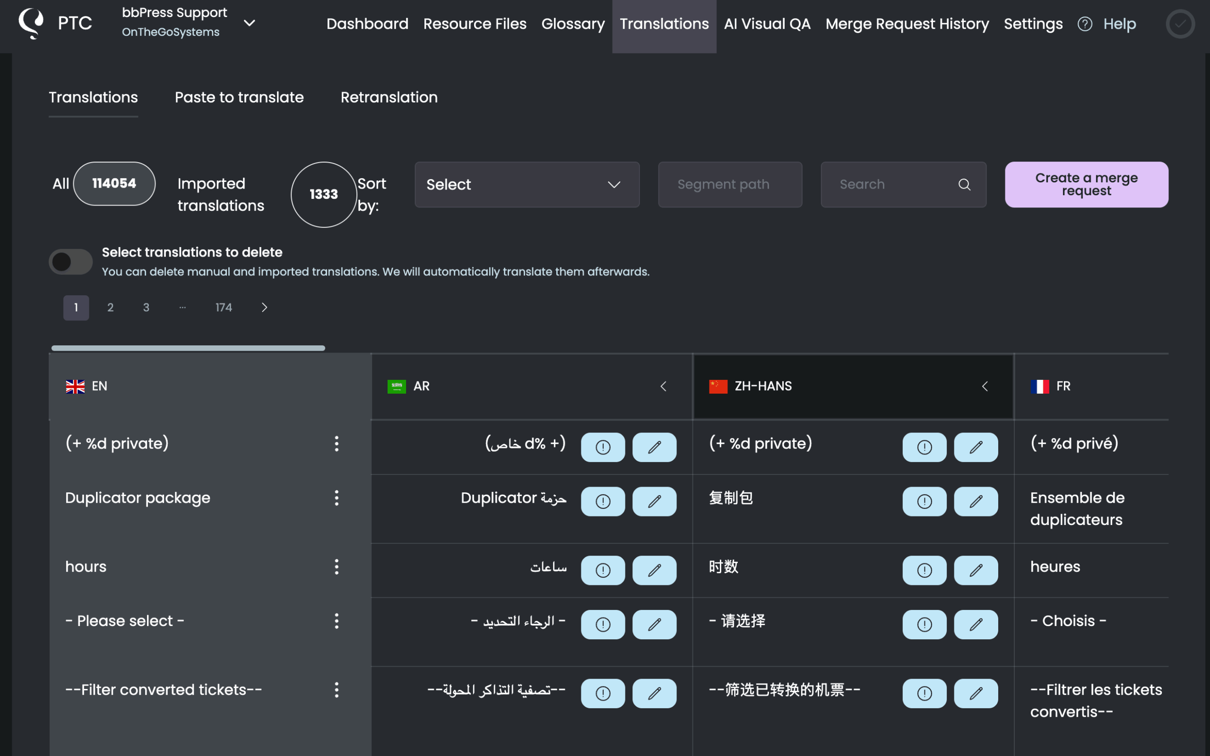Collapse the ZH-HANS language column
Screen dimensions: 1210x756
(985, 386)
